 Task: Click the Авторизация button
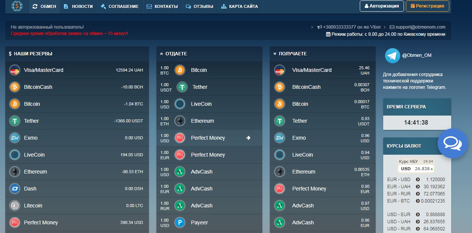pos(382,6)
